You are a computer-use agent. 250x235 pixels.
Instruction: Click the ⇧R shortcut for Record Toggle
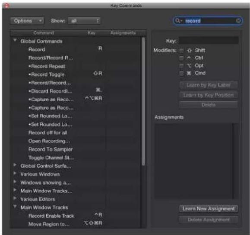pos(98,73)
